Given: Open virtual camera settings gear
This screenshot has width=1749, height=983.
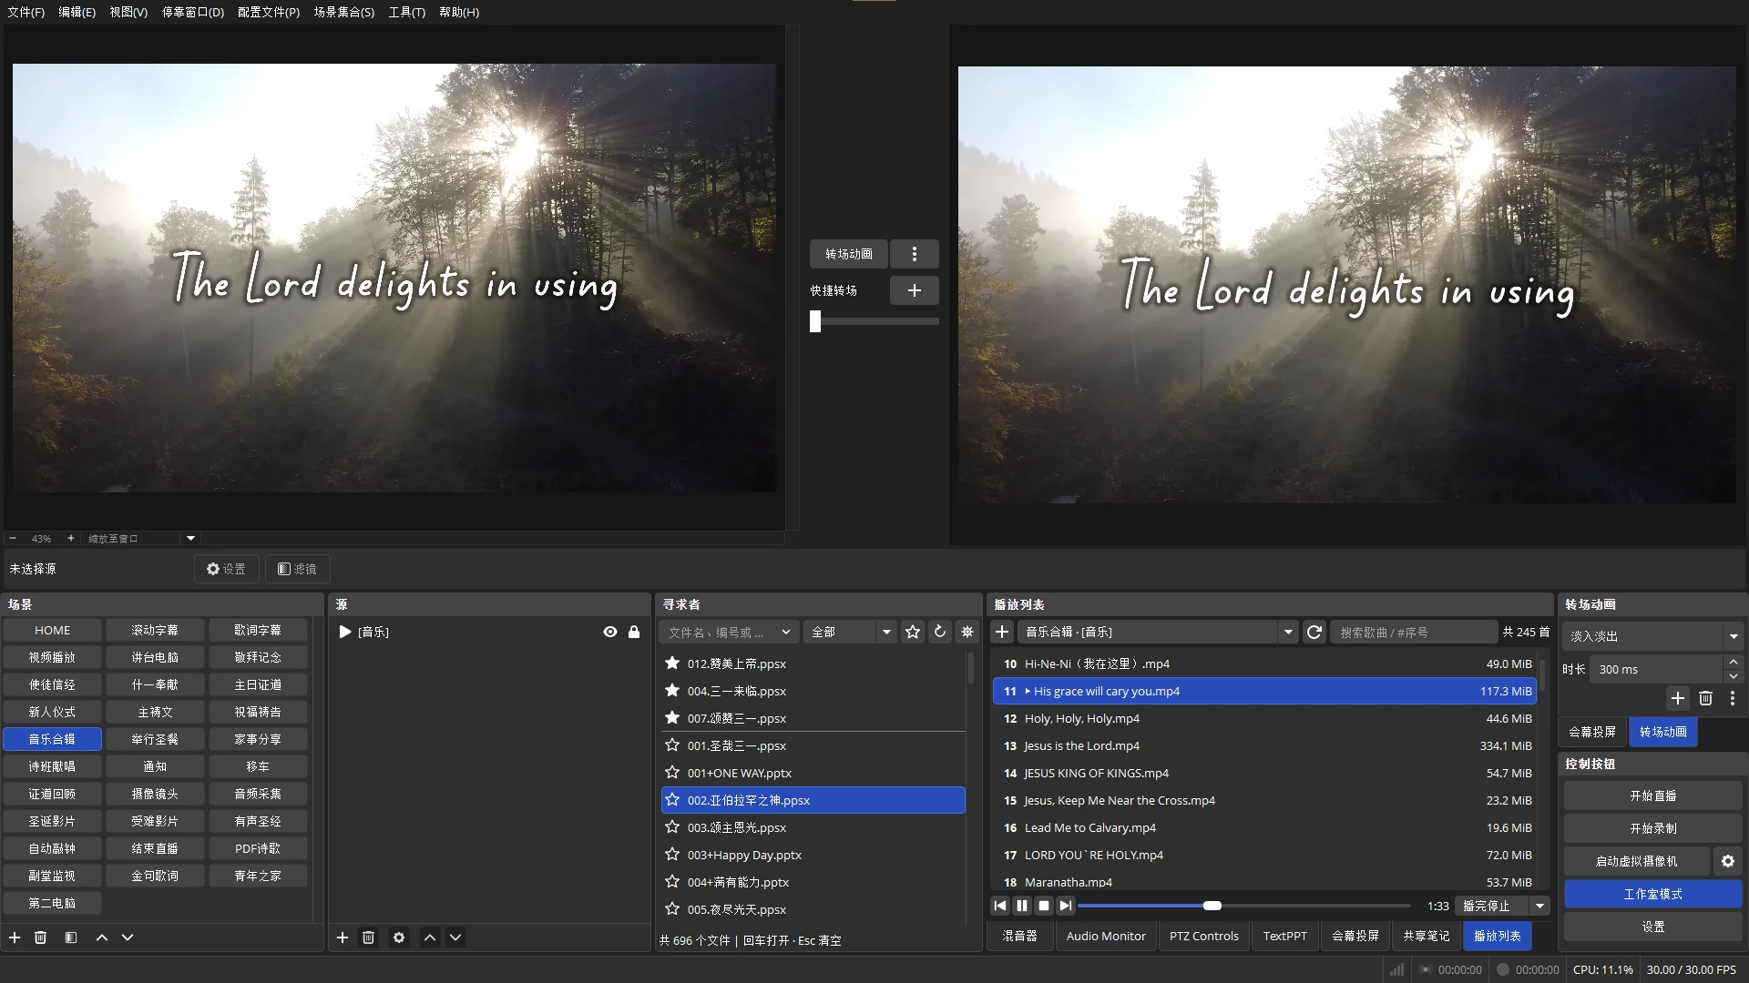Looking at the screenshot, I should pyautogui.click(x=1728, y=861).
